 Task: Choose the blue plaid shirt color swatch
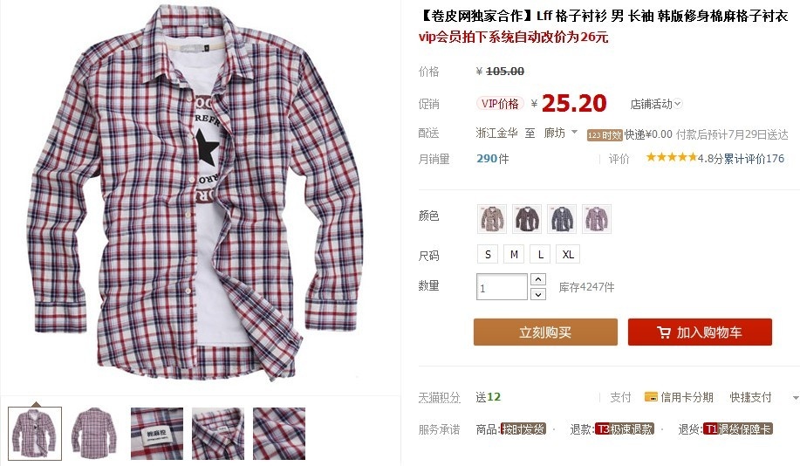tap(562, 219)
